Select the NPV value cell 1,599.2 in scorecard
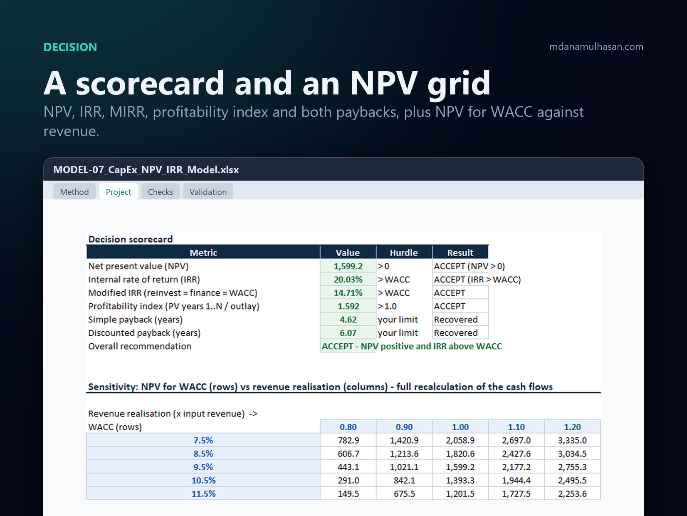Viewport: 687px width, 516px height. click(348, 266)
